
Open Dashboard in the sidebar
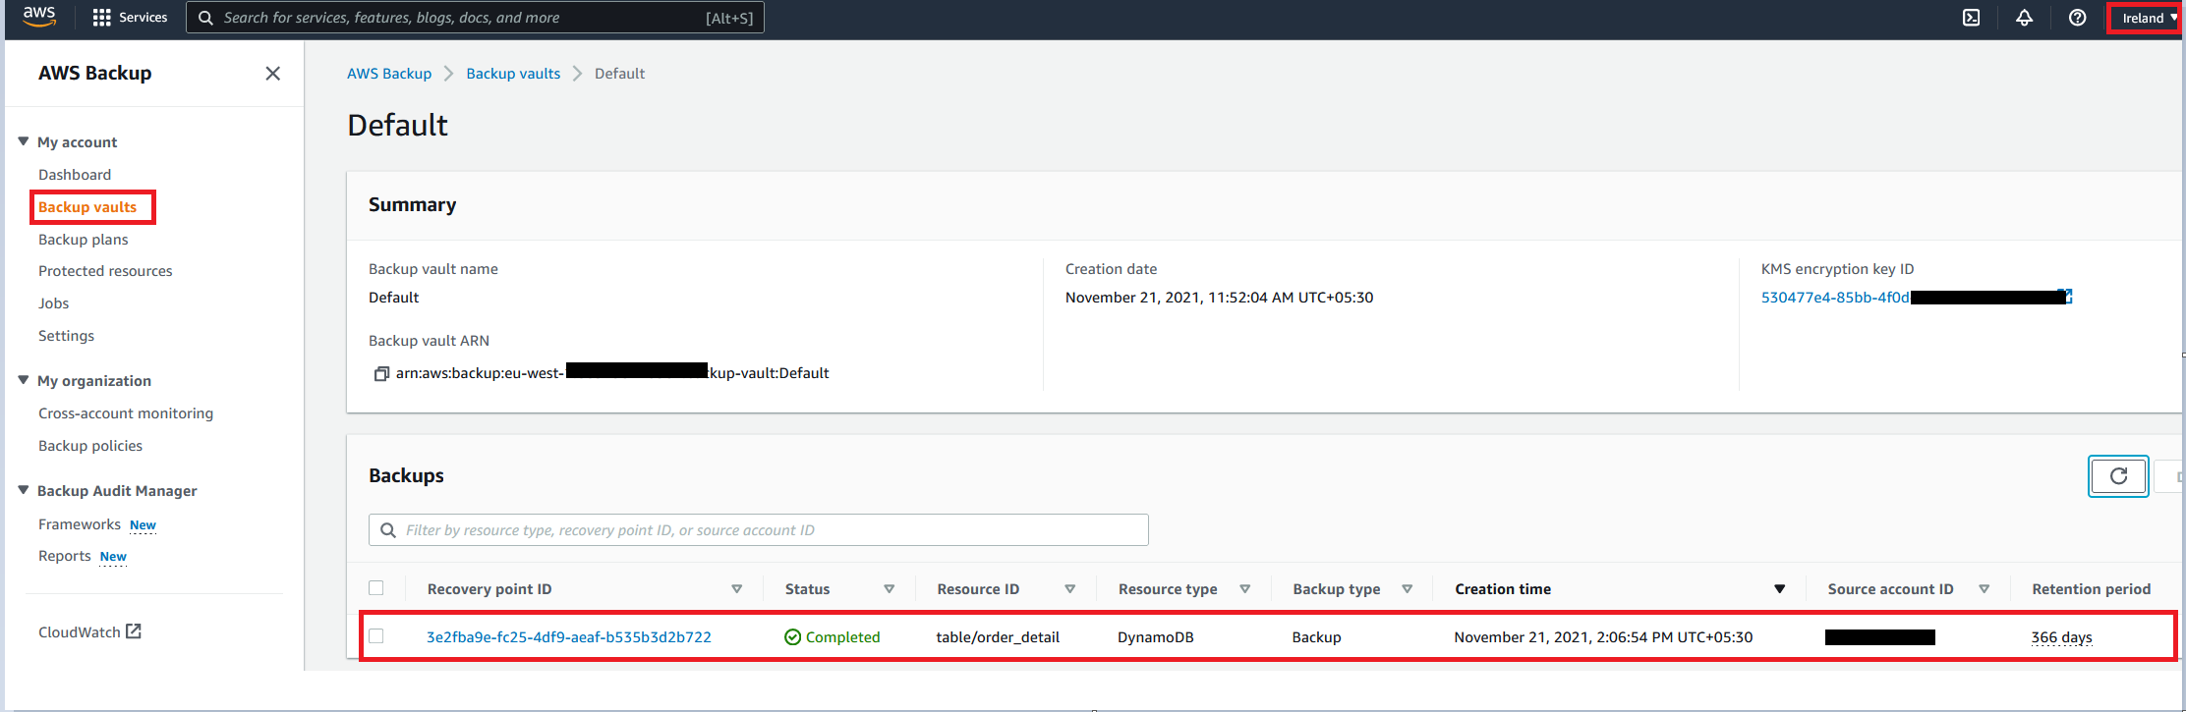click(x=75, y=175)
